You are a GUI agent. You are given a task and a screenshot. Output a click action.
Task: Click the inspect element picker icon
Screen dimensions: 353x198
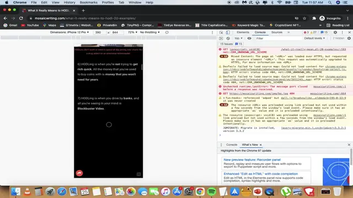pyautogui.click(x=221, y=32)
